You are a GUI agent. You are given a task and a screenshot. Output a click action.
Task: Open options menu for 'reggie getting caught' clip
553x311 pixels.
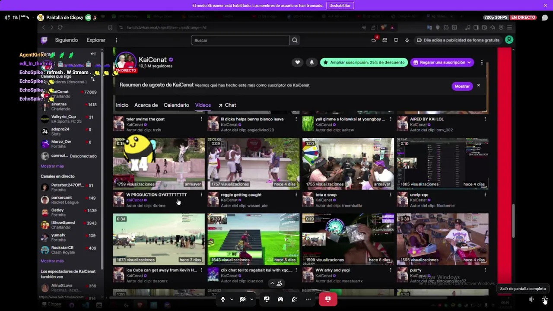[296, 195]
